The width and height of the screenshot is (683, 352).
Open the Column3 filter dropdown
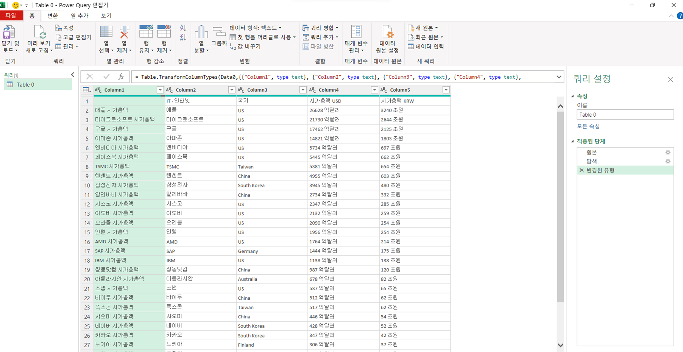click(303, 90)
